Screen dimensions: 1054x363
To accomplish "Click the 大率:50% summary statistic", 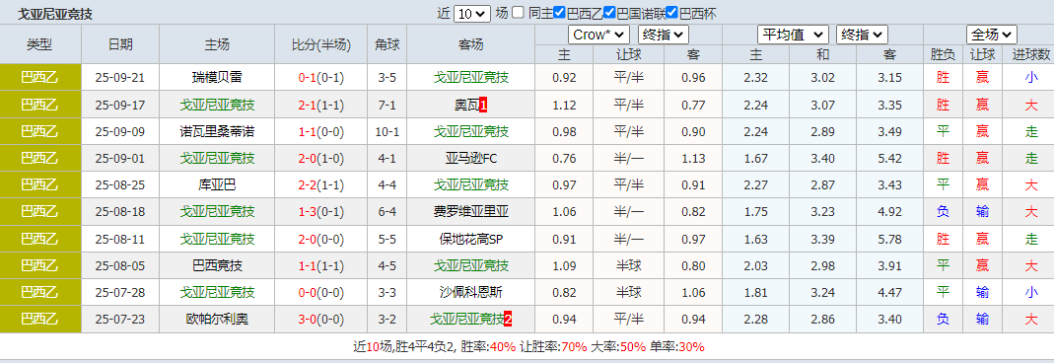I will (618, 347).
